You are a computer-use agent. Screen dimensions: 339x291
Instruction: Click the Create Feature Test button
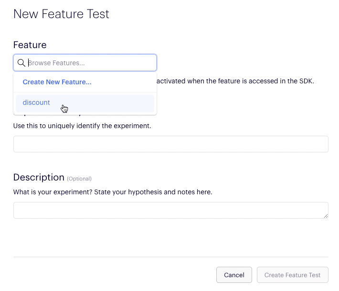292,275
